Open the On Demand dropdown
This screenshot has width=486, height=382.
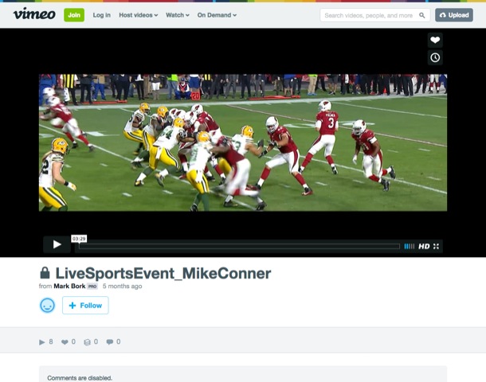click(217, 15)
